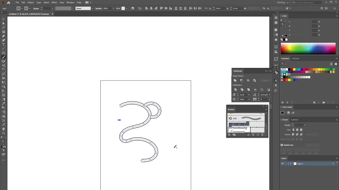Select the Type tool
339x190 pixels.
click(3, 44)
